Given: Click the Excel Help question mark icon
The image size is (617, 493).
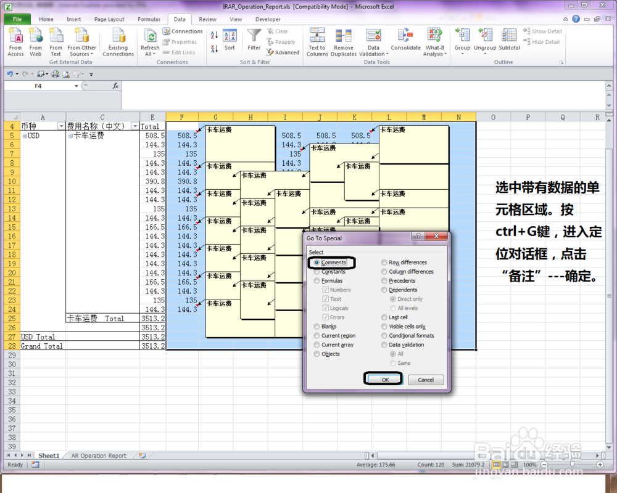Looking at the screenshot, I should pyautogui.click(x=576, y=19).
